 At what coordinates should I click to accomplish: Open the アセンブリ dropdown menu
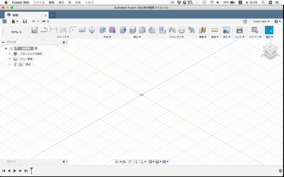[176, 37]
